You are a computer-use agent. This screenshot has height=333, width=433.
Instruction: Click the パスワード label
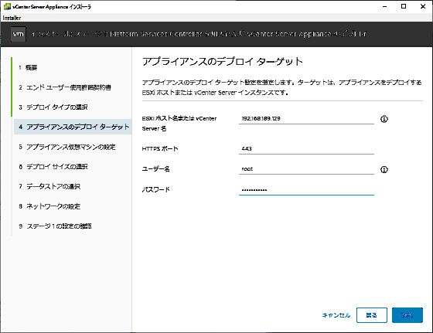(155, 189)
